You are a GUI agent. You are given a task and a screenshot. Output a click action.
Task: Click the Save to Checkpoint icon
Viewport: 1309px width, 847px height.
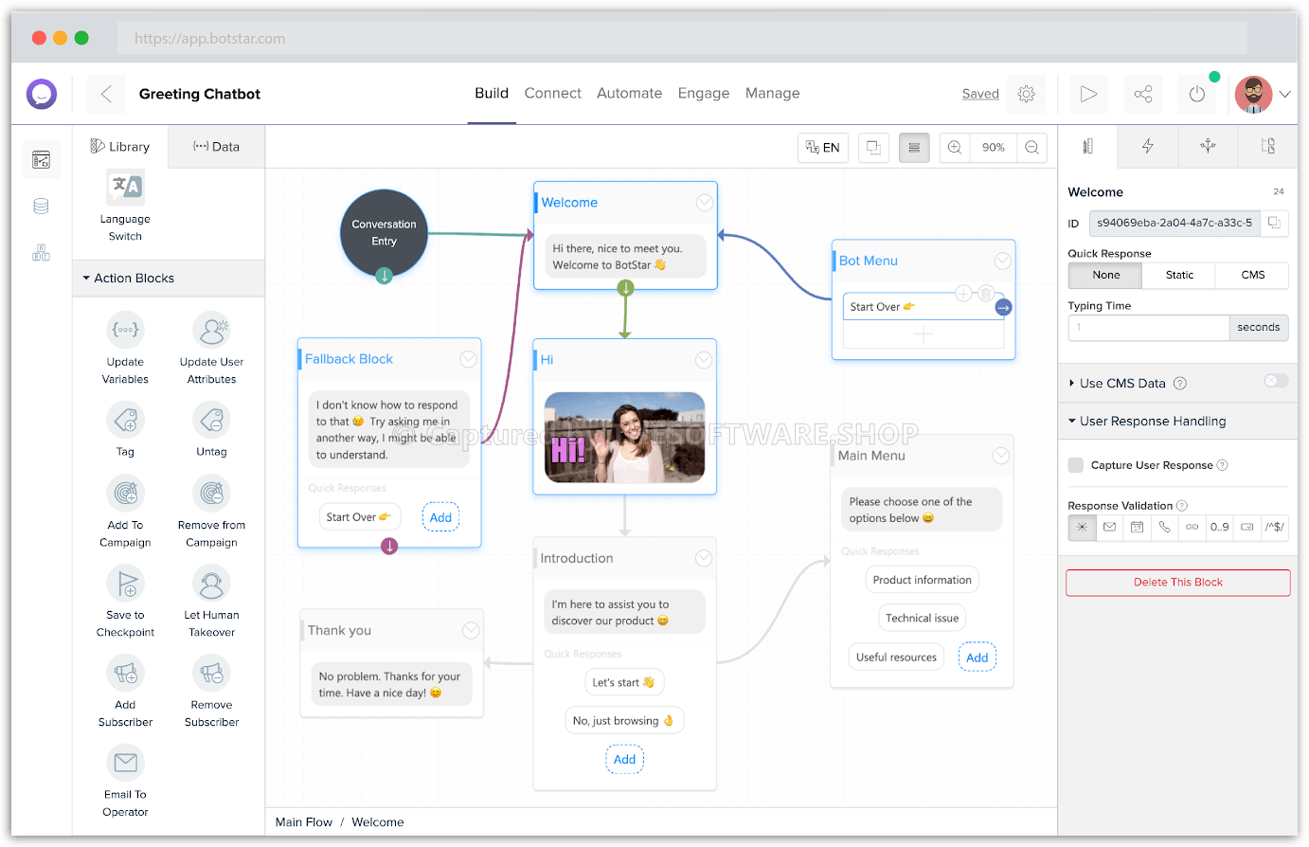click(125, 583)
